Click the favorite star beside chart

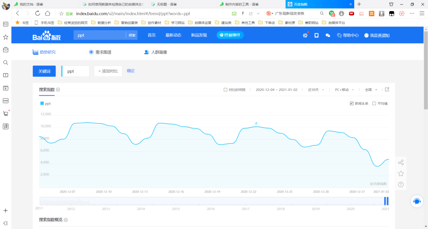[401, 174]
